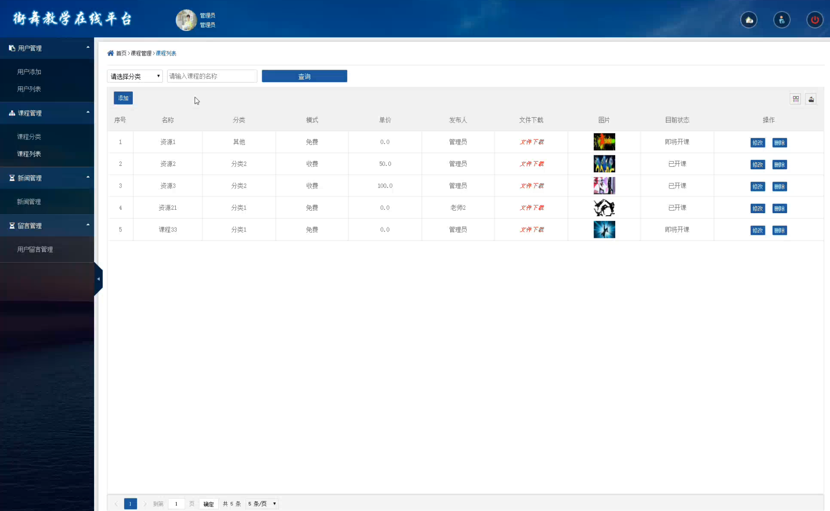
Task: Click the breadcrumb home icon
Action: coord(110,53)
